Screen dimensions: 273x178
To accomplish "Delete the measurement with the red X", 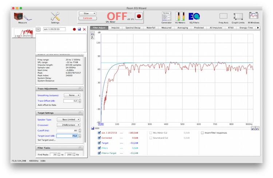I will 84,29.
